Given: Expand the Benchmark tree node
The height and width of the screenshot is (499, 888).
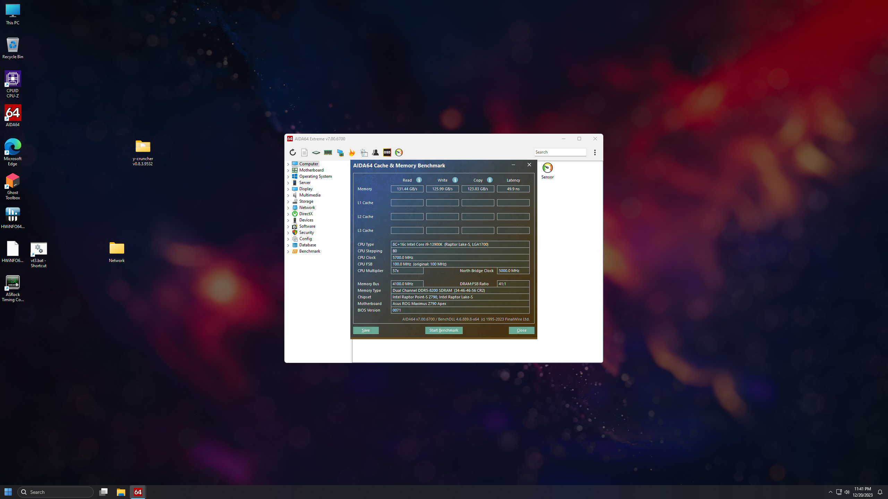Looking at the screenshot, I should (288, 252).
